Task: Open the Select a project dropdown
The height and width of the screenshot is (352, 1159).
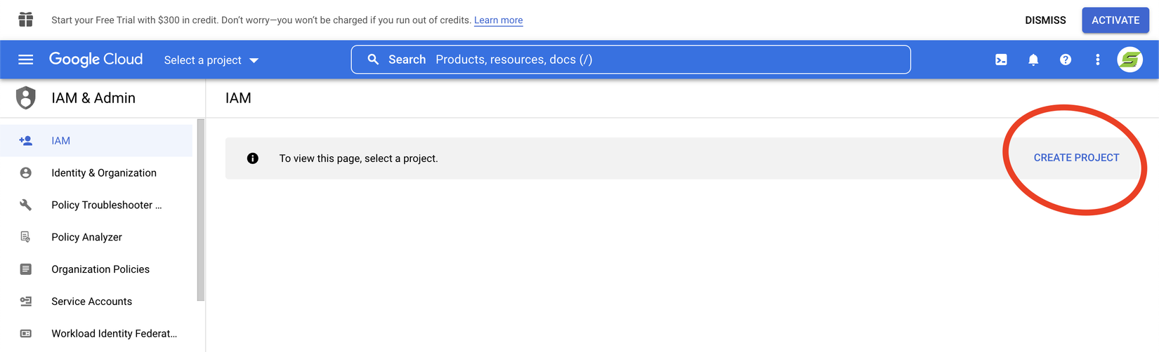Action: (x=211, y=60)
